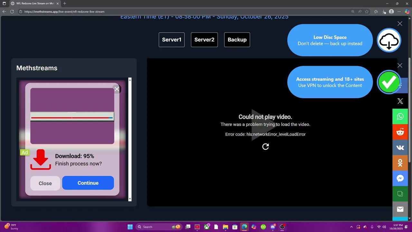Open the Xbox app from taskbar
The height and width of the screenshot is (232, 412).
coord(207,227)
